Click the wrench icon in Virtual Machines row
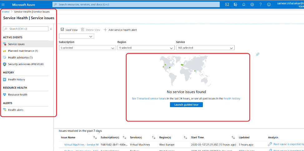 [270, 144]
